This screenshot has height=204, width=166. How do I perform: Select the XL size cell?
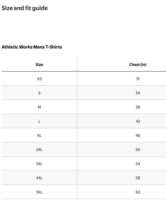(x=39, y=135)
